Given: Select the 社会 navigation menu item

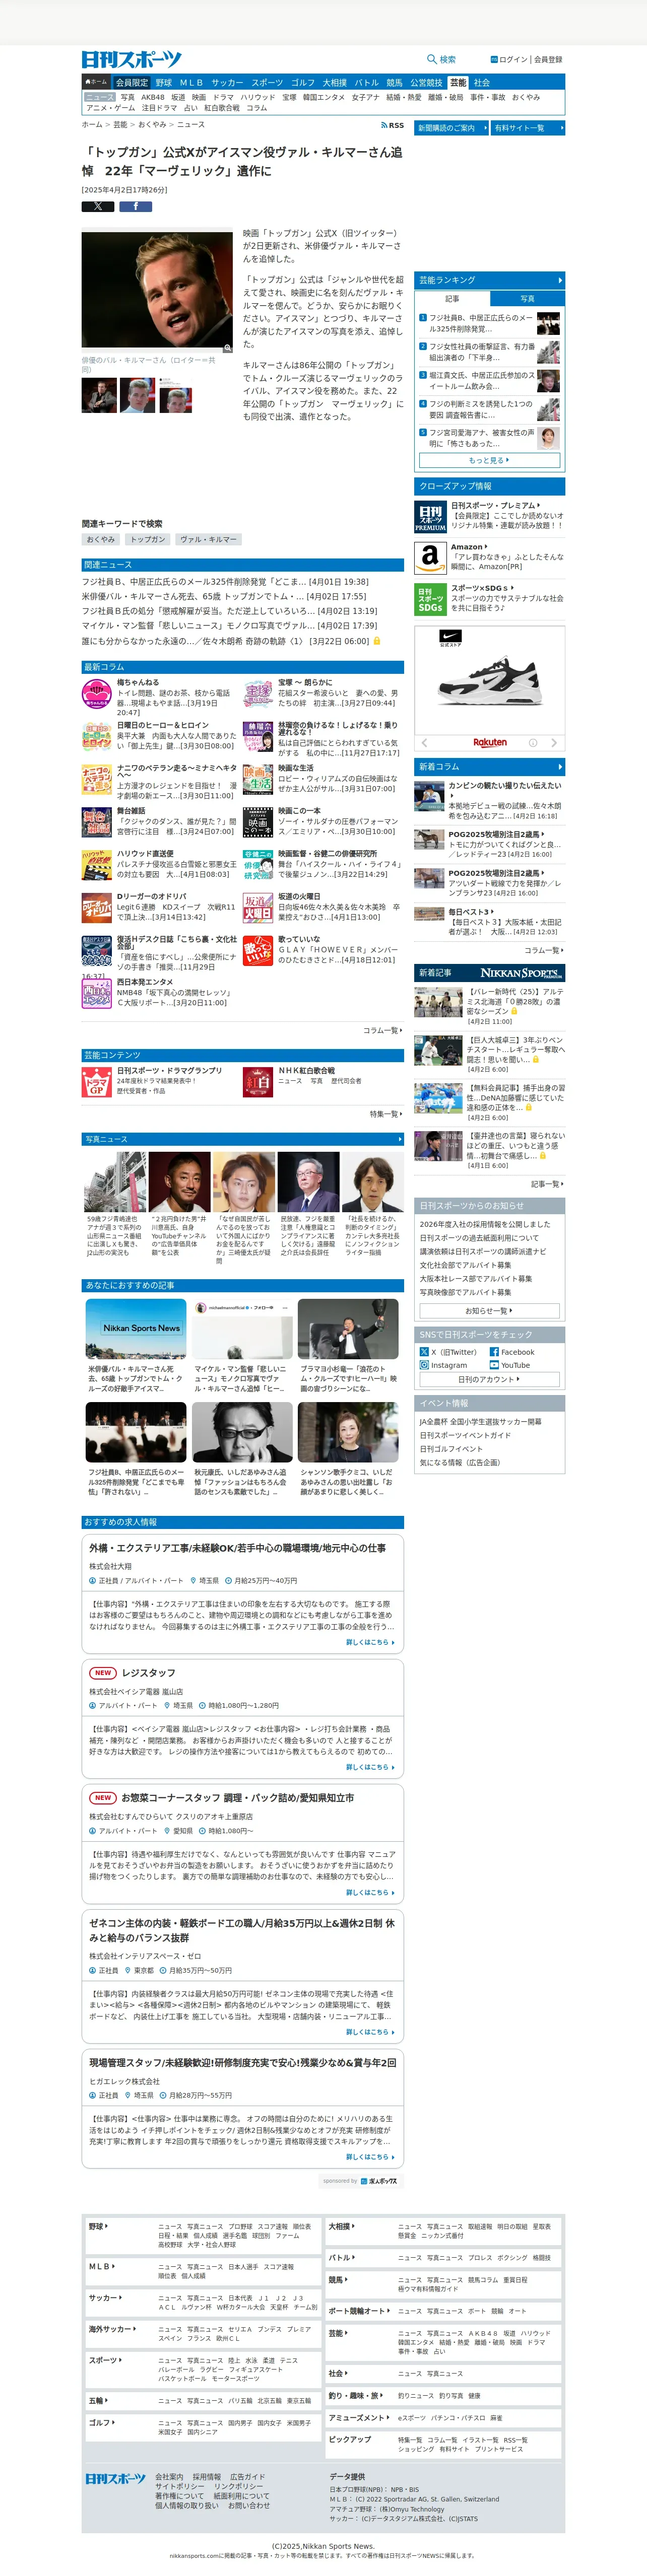Looking at the screenshot, I should (x=482, y=83).
